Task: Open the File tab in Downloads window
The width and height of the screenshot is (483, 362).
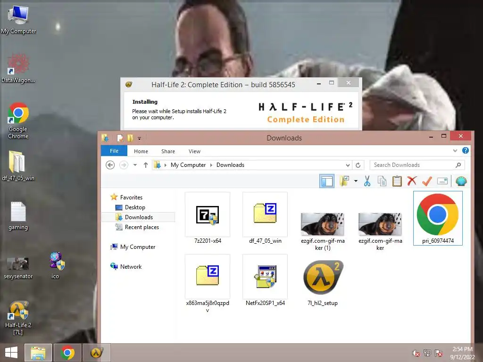Action: coord(114,151)
